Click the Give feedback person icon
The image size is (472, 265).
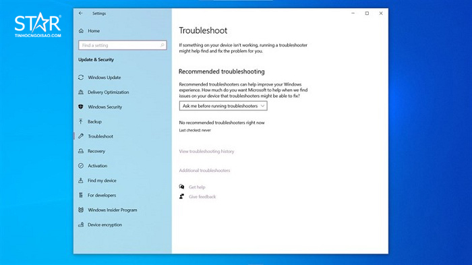(181, 197)
